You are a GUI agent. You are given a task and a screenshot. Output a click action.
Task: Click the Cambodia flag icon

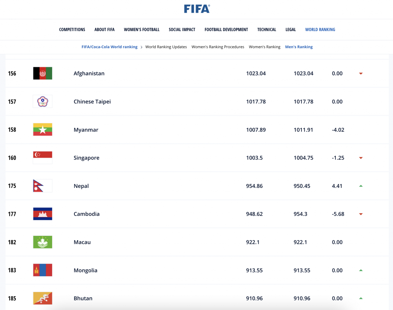[x=43, y=214]
